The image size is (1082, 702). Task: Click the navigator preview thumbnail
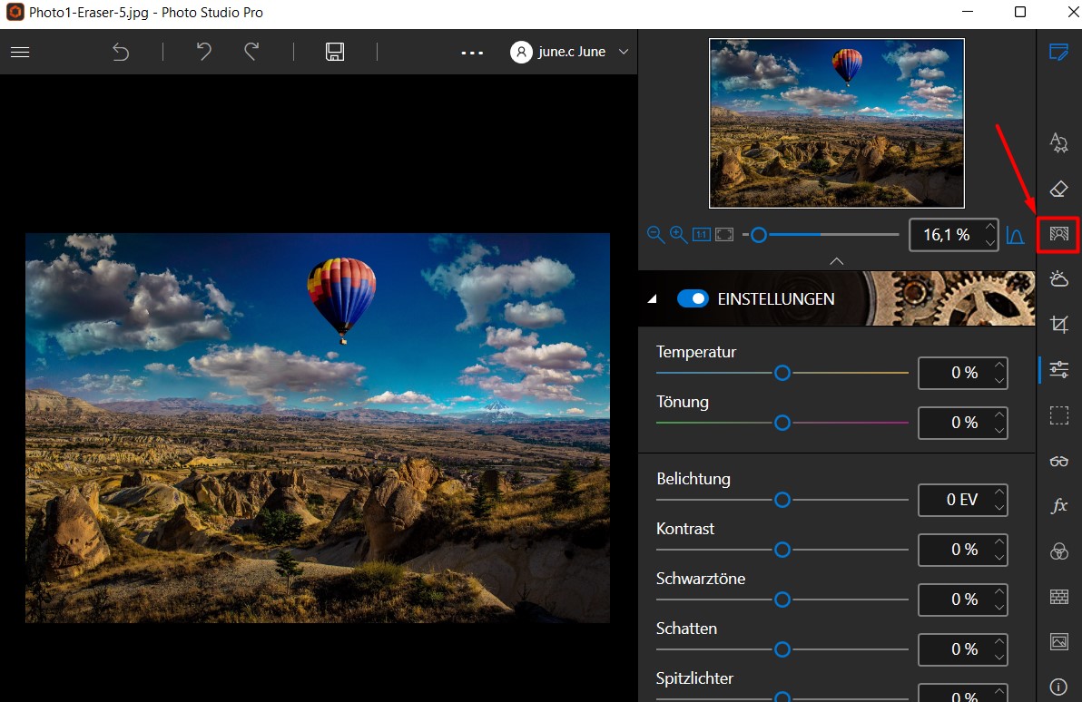(836, 122)
